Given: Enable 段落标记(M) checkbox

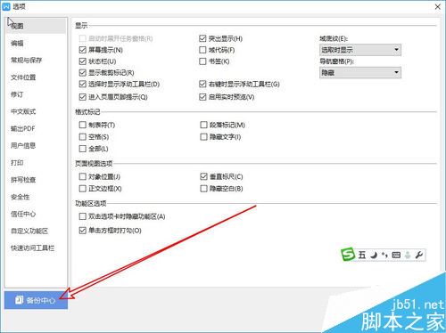Looking at the screenshot, I should pos(203,125).
